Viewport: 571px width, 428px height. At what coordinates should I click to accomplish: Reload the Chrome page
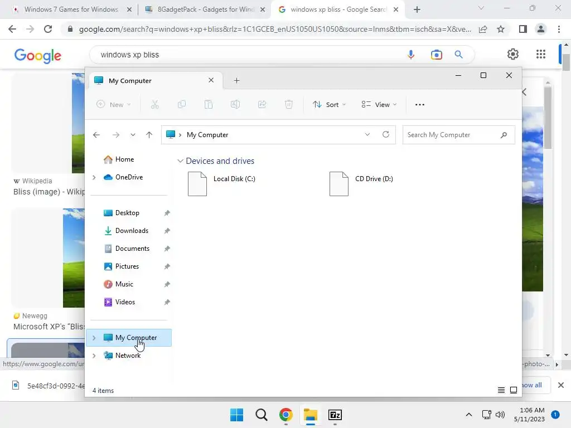pos(48,29)
